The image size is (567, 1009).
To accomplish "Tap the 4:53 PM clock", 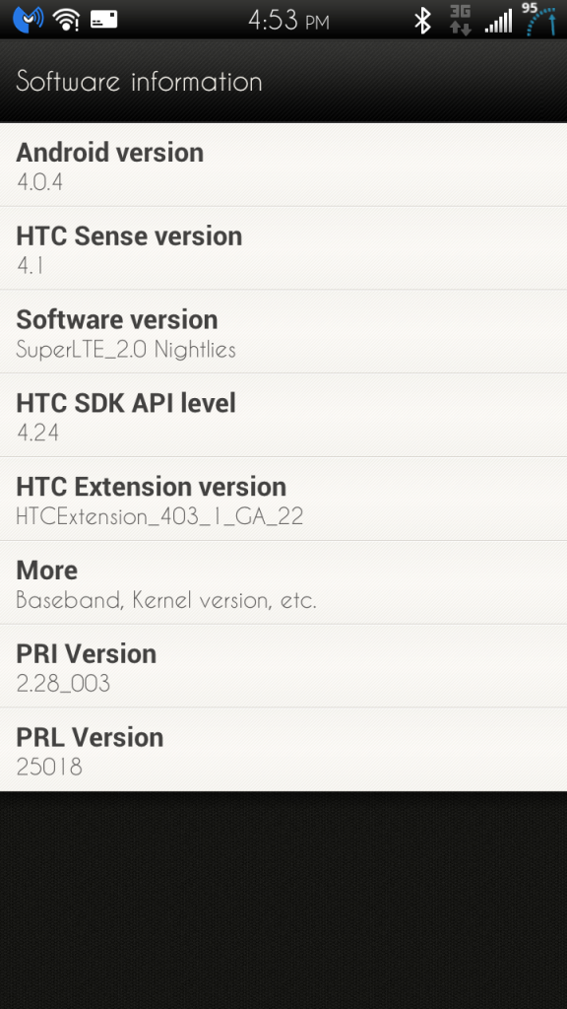I will click(x=289, y=21).
